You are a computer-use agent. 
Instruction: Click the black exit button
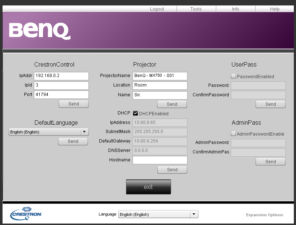[149, 187]
